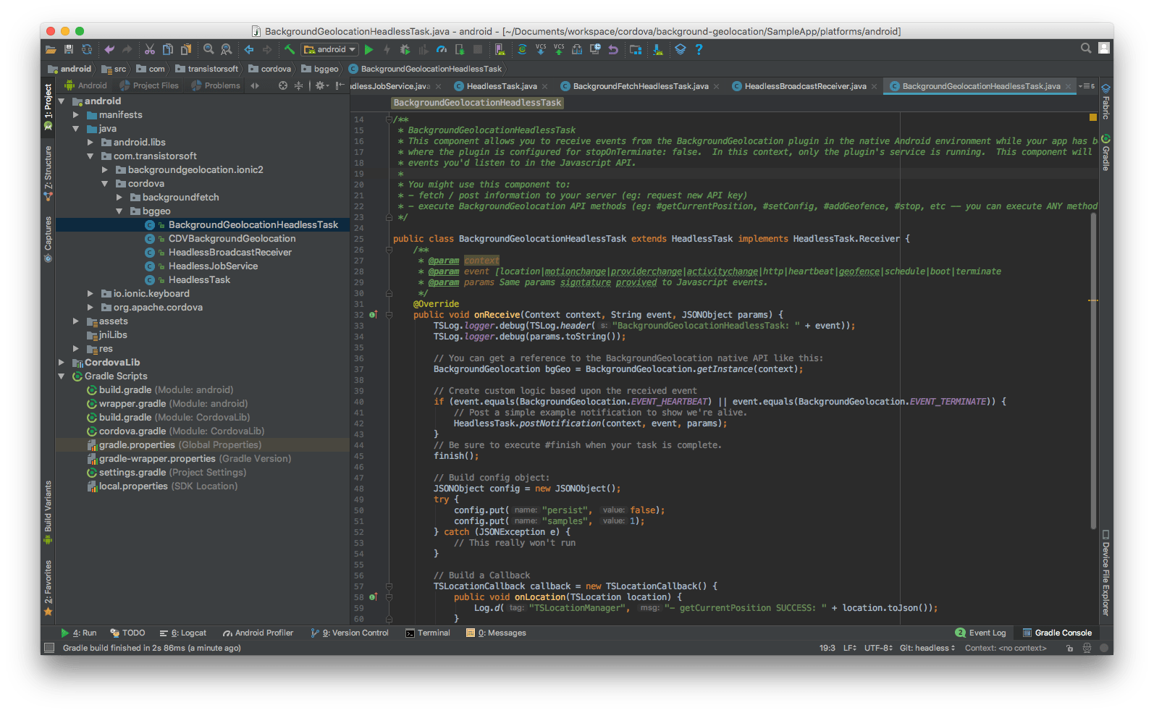Viewport: 1154px width, 713px height.
Task: Click the Open folder toolbar icon
Action: click(51, 49)
